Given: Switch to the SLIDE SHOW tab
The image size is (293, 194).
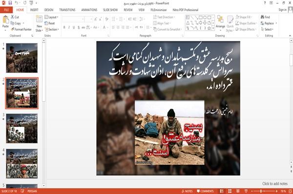Looking at the screenshot, I should click(110, 10).
